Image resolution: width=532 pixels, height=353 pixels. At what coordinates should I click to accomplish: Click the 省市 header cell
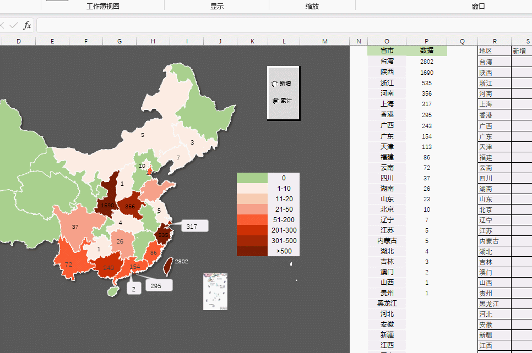click(x=387, y=51)
